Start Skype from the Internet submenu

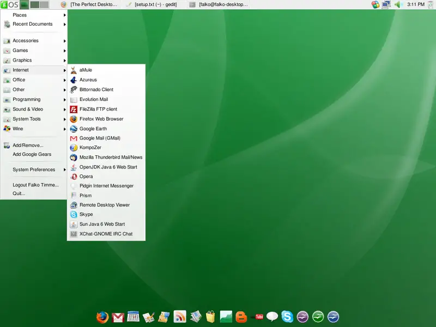click(x=106, y=214)
